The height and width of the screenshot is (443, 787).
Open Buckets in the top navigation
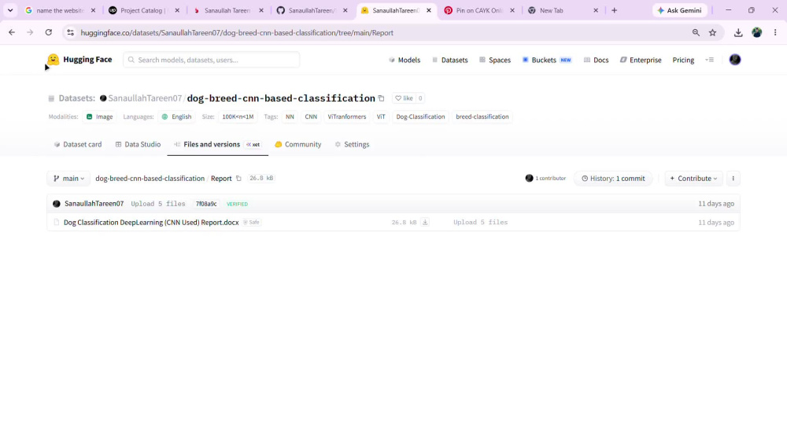click(x=547, y=60)
